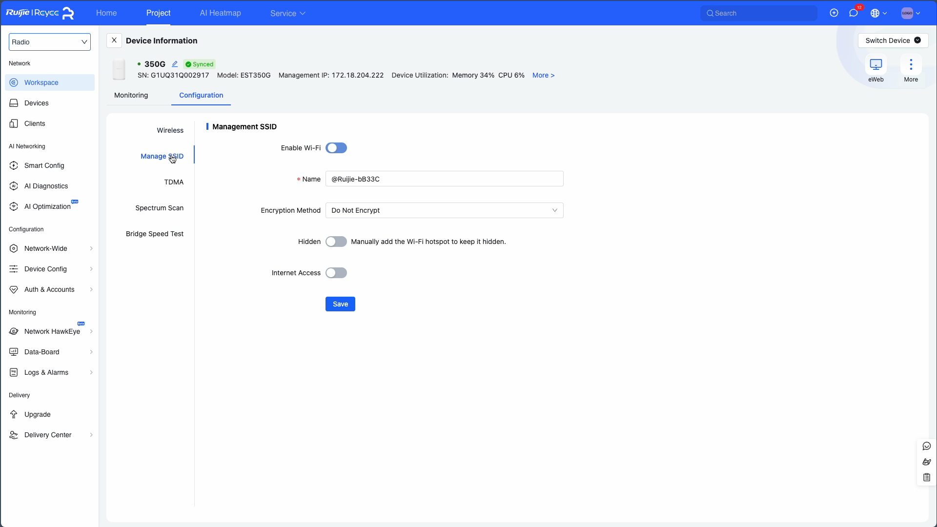This screenshot has width=937, height=527.
Task: Toggle the Enable Wi-Fi switch
Action: coord(336,148)
